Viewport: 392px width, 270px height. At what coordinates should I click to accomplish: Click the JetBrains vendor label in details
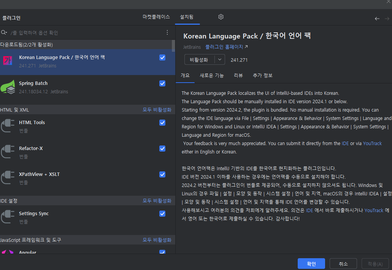pos(192,47)
